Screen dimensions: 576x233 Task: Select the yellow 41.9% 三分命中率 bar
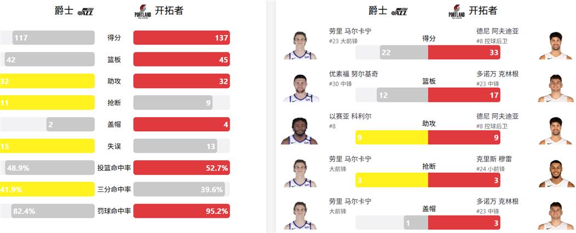click(x=47, y=189)
